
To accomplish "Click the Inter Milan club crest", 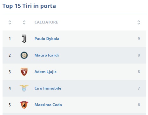I will coord(24,55).
